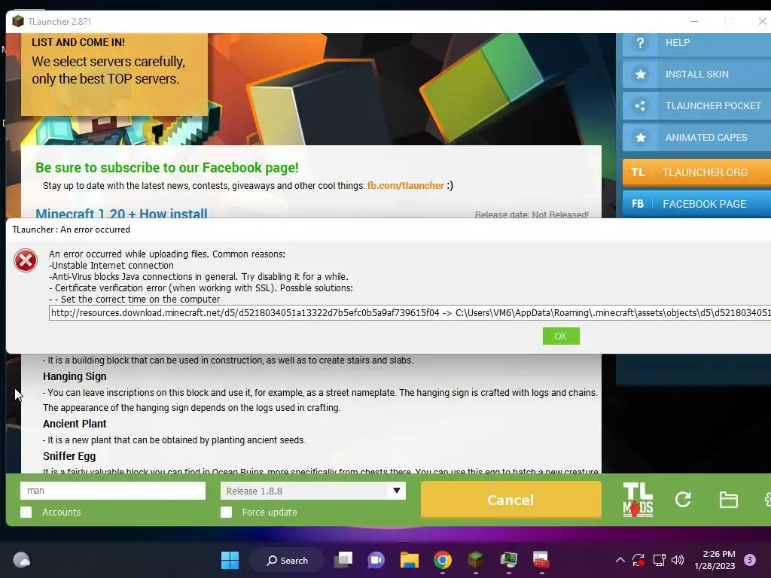Click the red error icon in dialog
771x578 pixels.
tap(26, 260)
